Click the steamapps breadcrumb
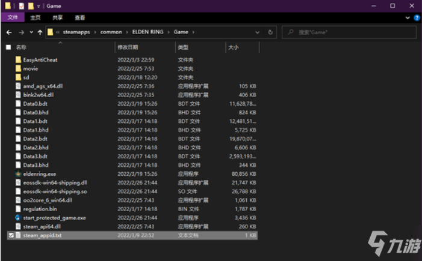Image resolution: width=422 pixels, height=261 pixels. [x=76, y=32]
